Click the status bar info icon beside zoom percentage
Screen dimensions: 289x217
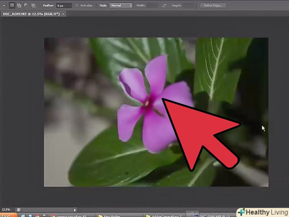18,209
